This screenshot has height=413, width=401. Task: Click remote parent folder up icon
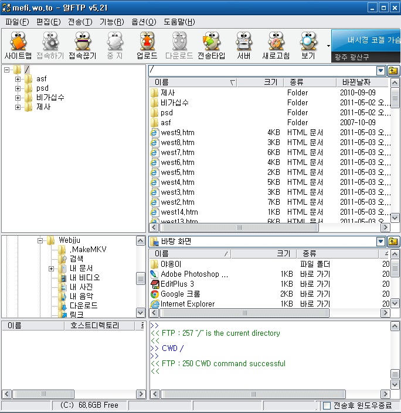[x=393, y=71]
